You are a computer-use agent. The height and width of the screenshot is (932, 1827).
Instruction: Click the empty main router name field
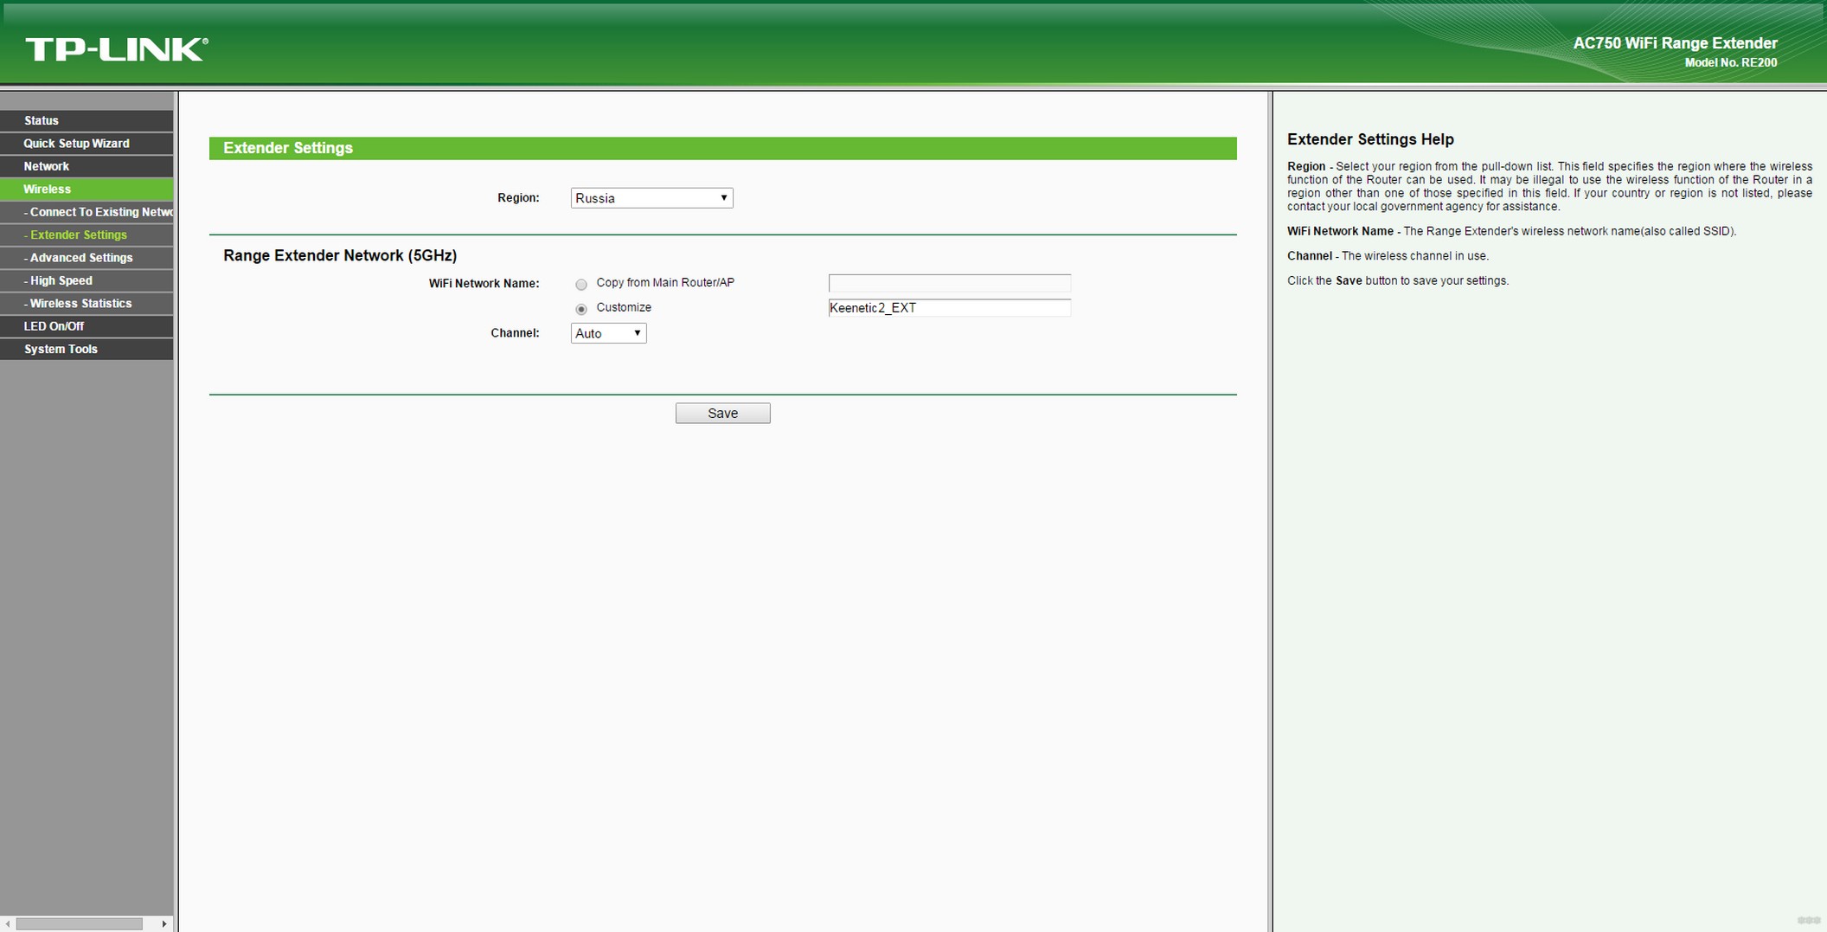949,283
